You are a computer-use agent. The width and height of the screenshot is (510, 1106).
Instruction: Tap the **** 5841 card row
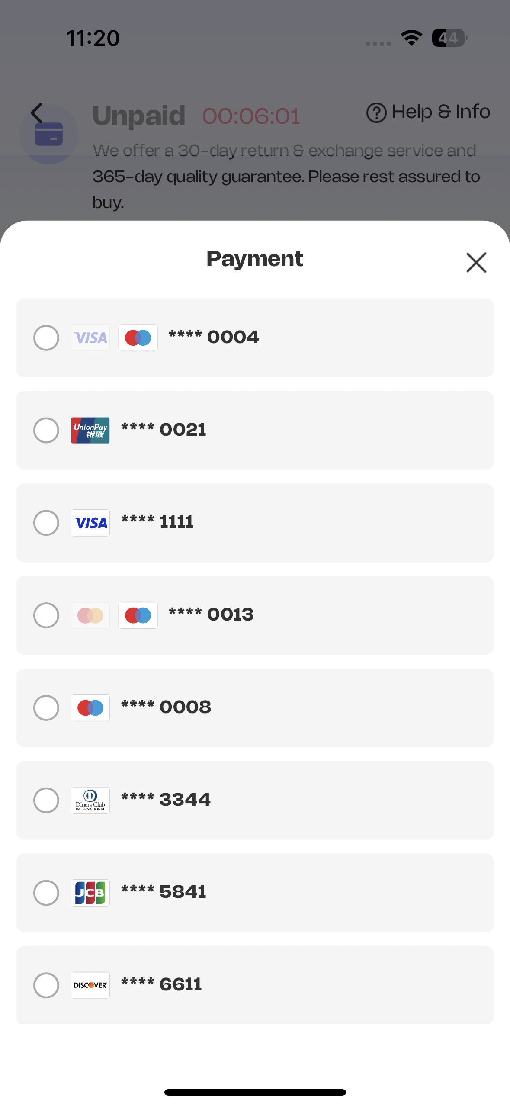(x=303, y=893)
